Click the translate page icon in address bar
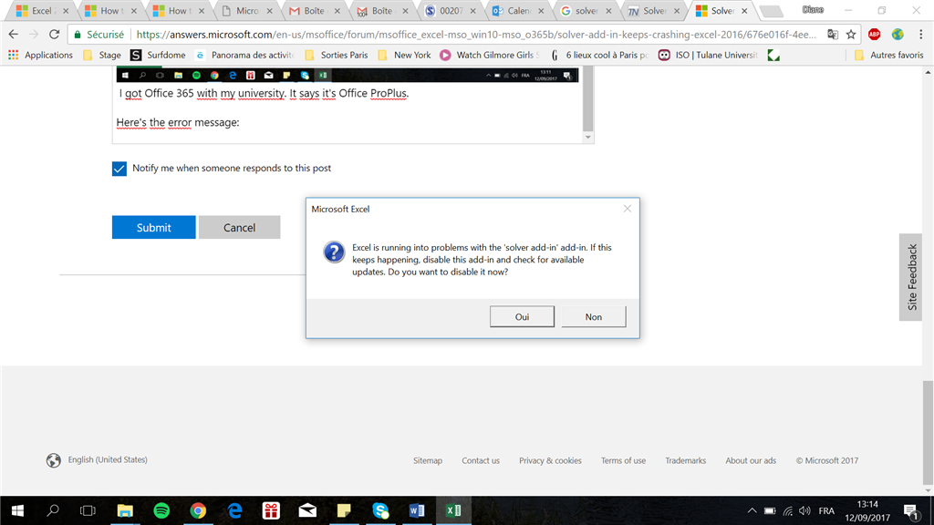The image size is (934, 525). point(833,35)
